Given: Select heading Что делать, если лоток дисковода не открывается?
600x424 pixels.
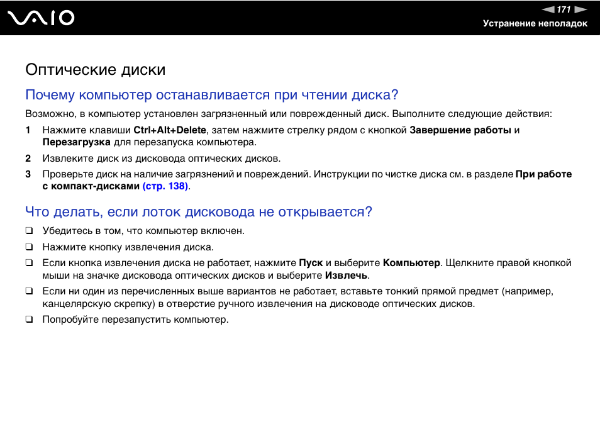Looking at the screenshot, I should coord(199,211).
